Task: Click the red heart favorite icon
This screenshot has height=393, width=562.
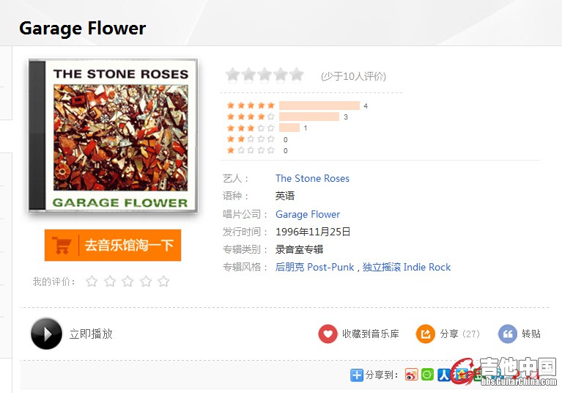Action: coord(328,334)
